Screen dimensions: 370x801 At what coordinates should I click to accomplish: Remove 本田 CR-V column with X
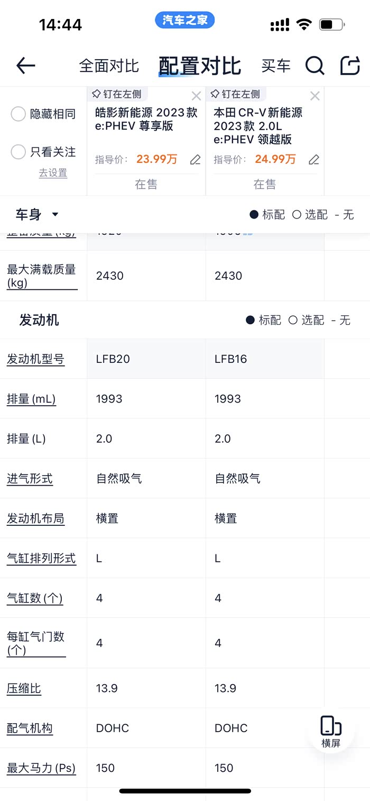coord(315,96)
